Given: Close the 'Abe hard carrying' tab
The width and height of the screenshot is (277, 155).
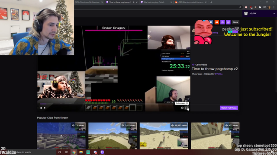Looking at the screenshot, I should coord(171,2).
